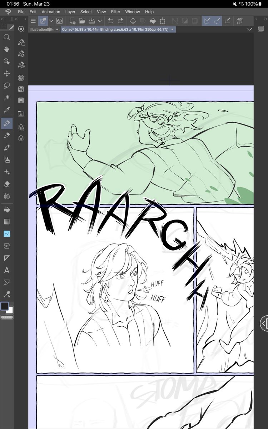Open the Edit menu
Viewport: 268px width, 429px height.
[33, 12]
